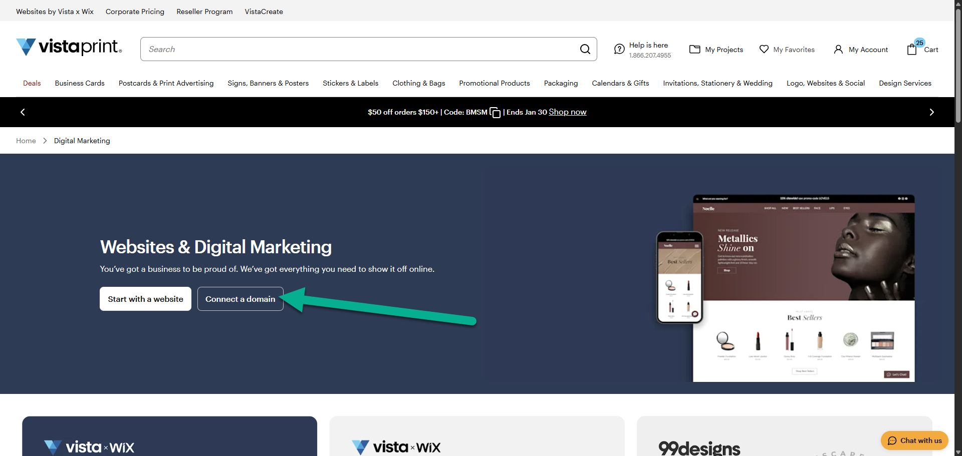
Task: Click the My Projects folder icon
Action: 694,49
